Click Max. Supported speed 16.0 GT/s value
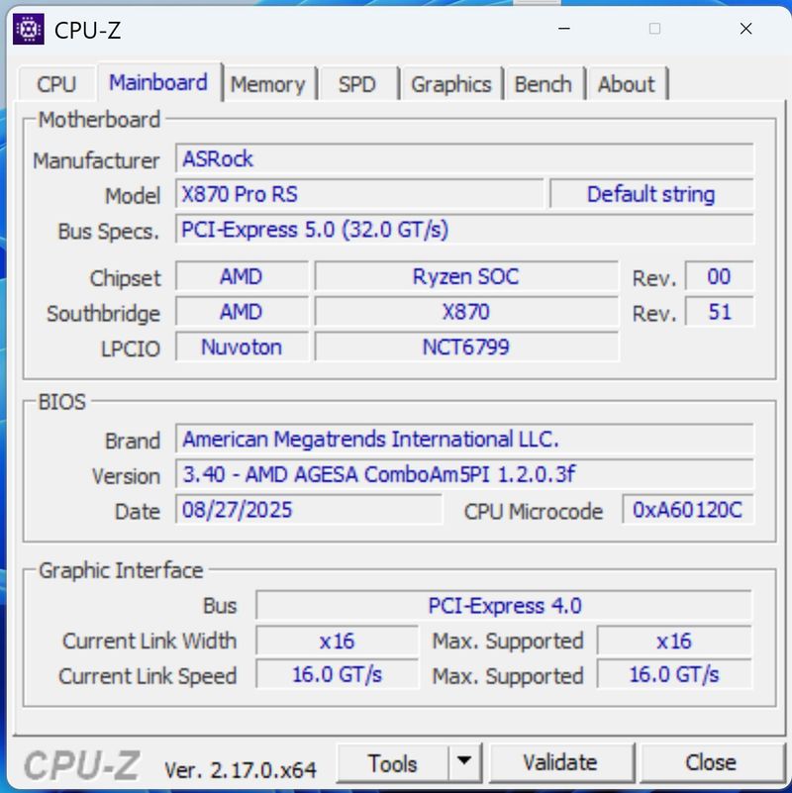Viewport: 792px width, 793px height. pos(674,674)
